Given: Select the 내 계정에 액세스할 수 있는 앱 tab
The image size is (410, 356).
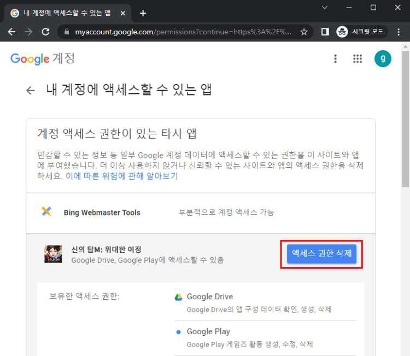Looking at the screenshot, I should tap(67, 13).
